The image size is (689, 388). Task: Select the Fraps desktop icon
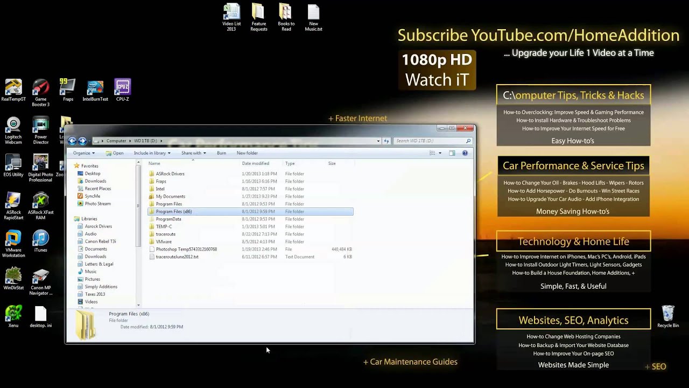coord(68,90)
